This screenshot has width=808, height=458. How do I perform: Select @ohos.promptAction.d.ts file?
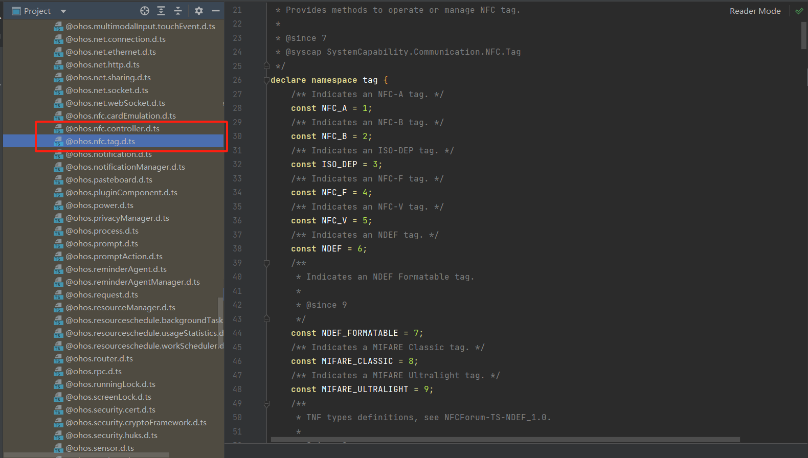point(114,256)
